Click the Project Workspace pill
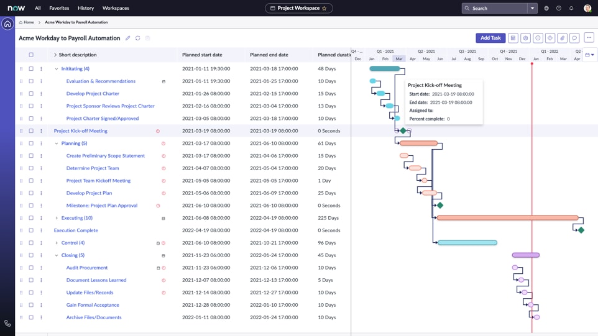 (298, 8)
